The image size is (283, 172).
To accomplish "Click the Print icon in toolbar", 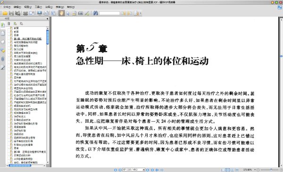I will [x=25, y=13].
